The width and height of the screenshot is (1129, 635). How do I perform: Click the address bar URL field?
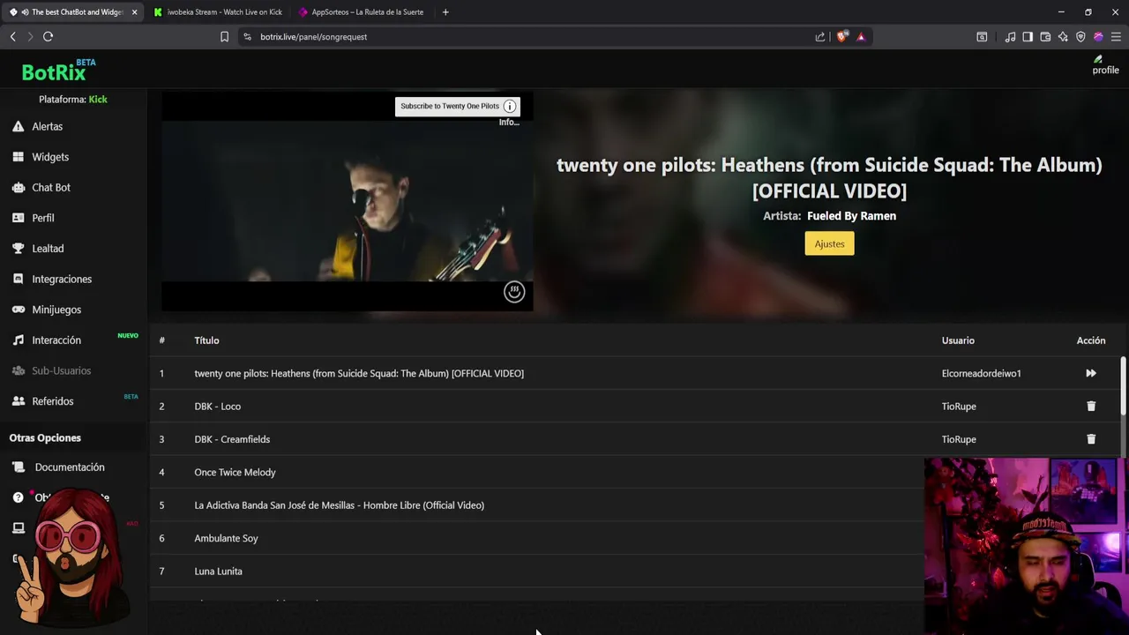[x=529, y=37]
